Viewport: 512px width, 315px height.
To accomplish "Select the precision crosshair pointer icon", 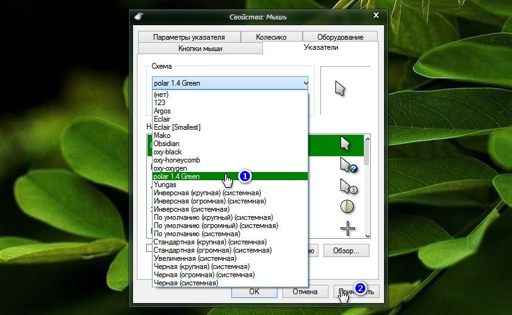I will (x=347, y=228).
